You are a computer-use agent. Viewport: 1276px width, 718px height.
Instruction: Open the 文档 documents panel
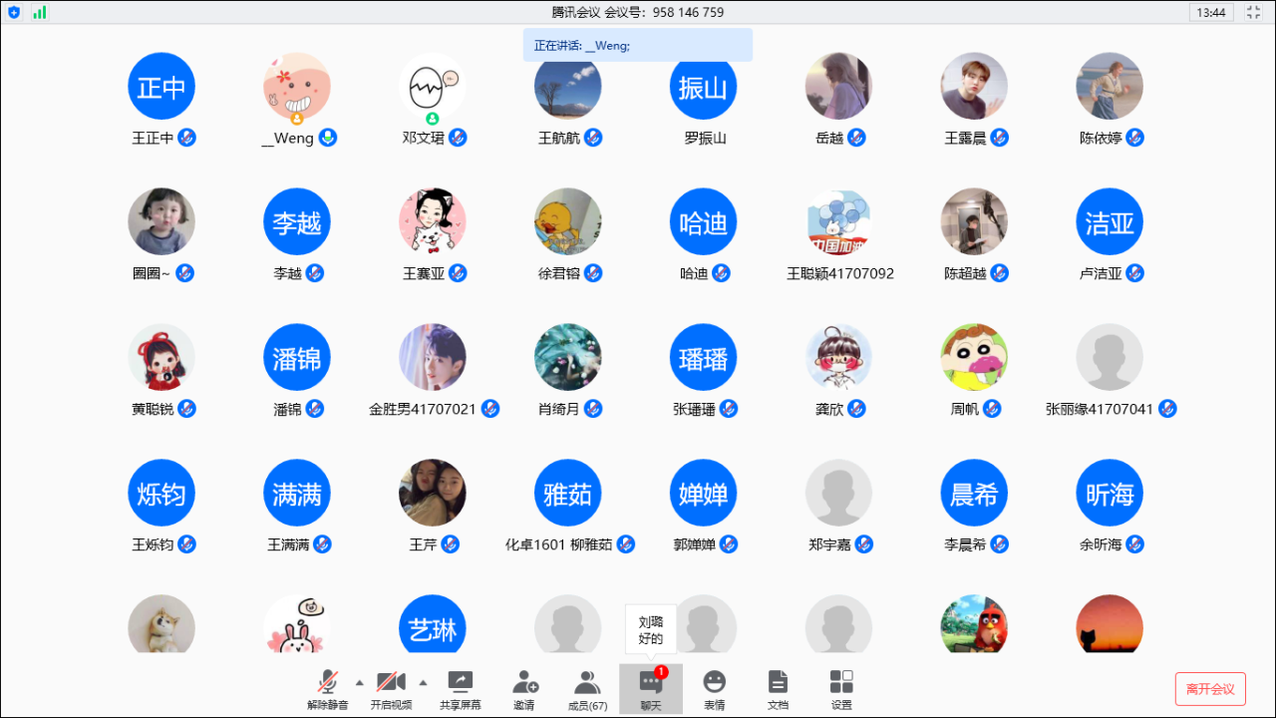click(778, 689)
